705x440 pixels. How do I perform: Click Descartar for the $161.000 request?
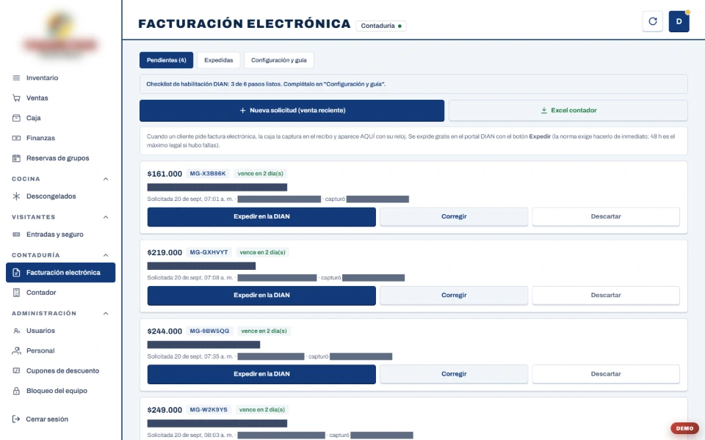point(606,216)
